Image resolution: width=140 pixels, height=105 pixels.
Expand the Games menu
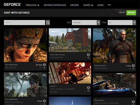88,5
